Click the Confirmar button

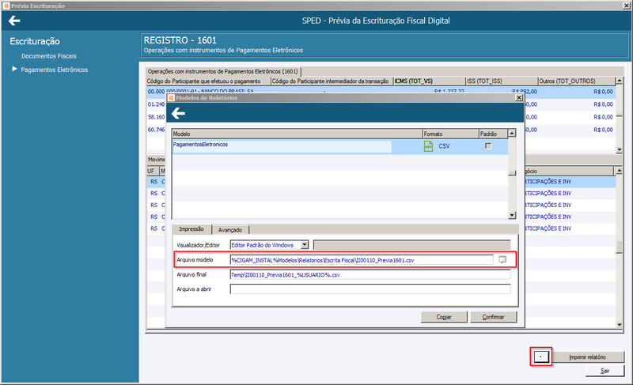click(493, 317)
